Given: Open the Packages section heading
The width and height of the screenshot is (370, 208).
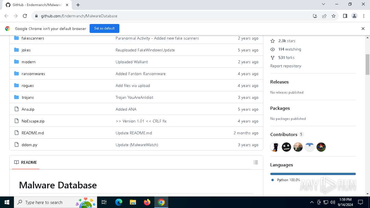Looking at the screenshot, I should 280,108.
